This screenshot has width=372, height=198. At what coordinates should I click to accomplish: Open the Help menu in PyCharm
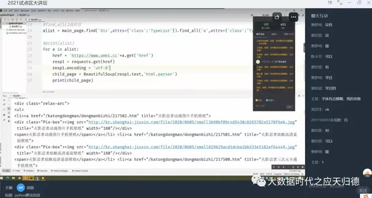[77, 11]
